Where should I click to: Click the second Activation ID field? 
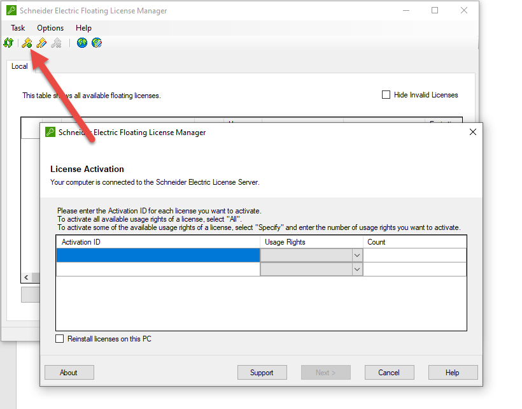click(158, 269)
